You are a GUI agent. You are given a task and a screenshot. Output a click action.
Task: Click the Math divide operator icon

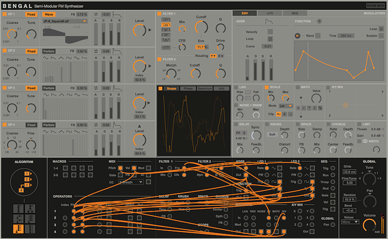click(x=314, y=108)
